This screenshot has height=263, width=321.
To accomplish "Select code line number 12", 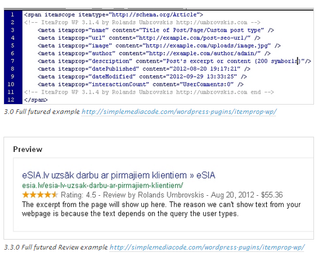I will tap(11, 100).
